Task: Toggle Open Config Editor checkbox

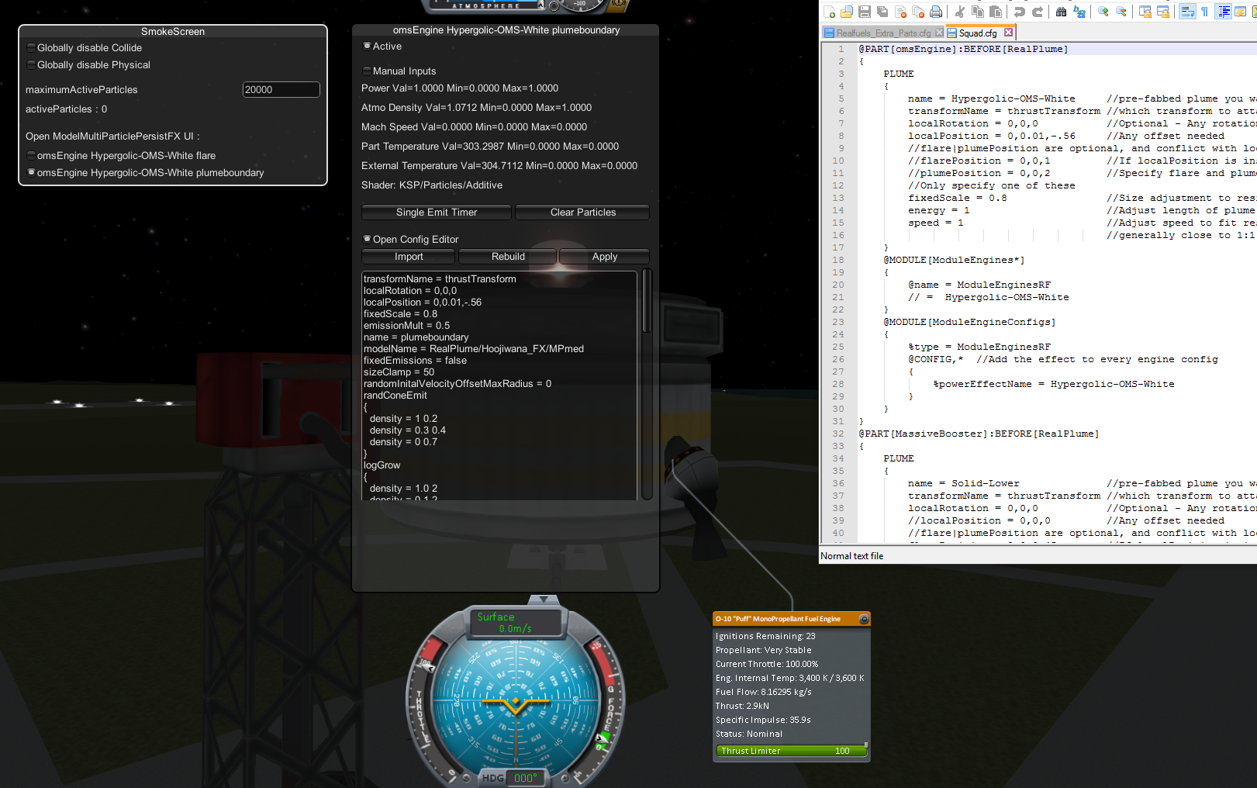Action: [367, 239]
